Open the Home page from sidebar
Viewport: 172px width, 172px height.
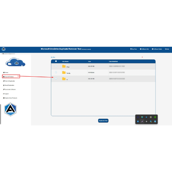[6, 73]
